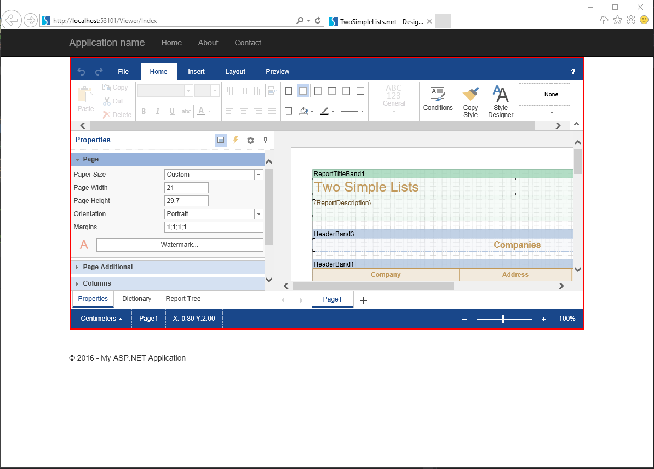Toggle italic formatting

158,111
